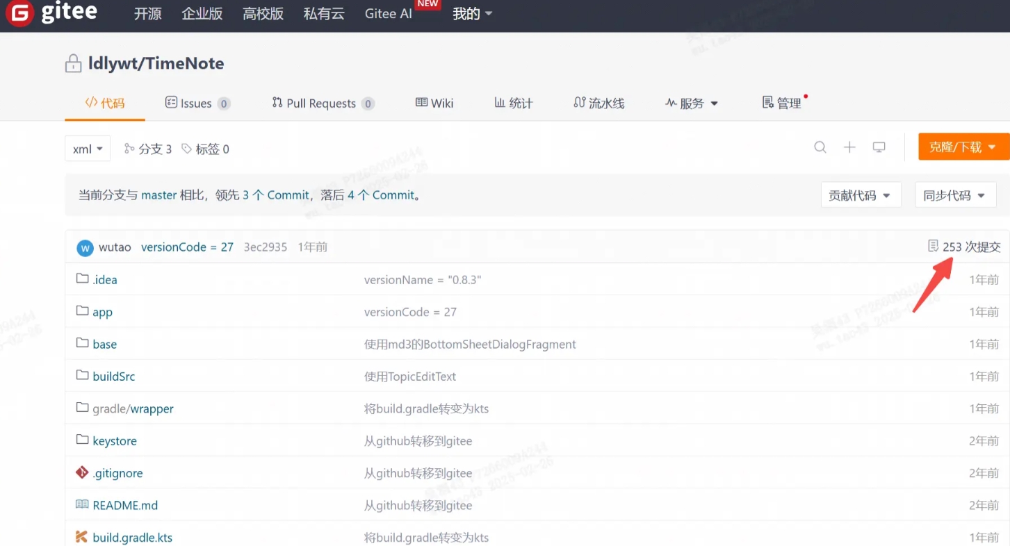Switch to the 代码 tab
The image size is (1010, 546).
[x=105, y=104]
